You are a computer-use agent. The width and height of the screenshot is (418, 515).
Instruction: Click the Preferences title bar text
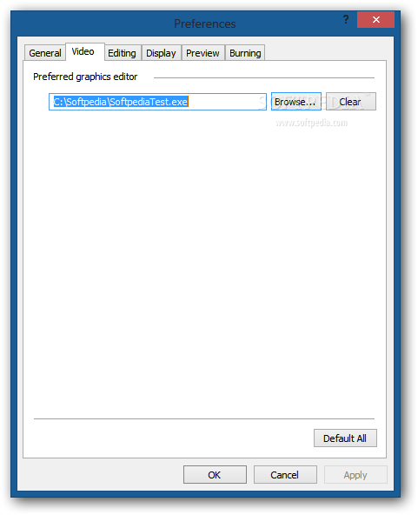pyautogui.click(x=205, y=23)
